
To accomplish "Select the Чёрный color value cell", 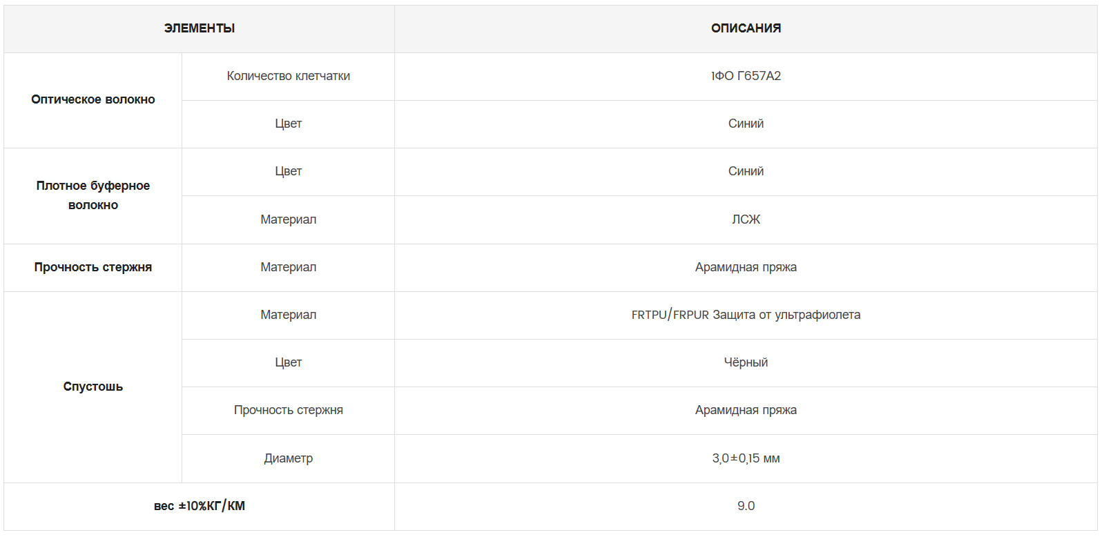I will point(746,362).
